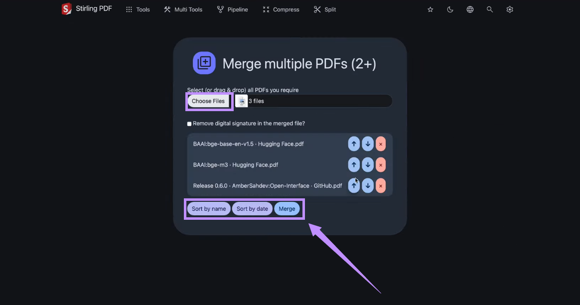Click the Stirling PDF logo

pos(66,8)
